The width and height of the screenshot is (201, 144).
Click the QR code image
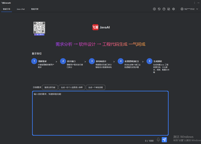click(39, 28)
